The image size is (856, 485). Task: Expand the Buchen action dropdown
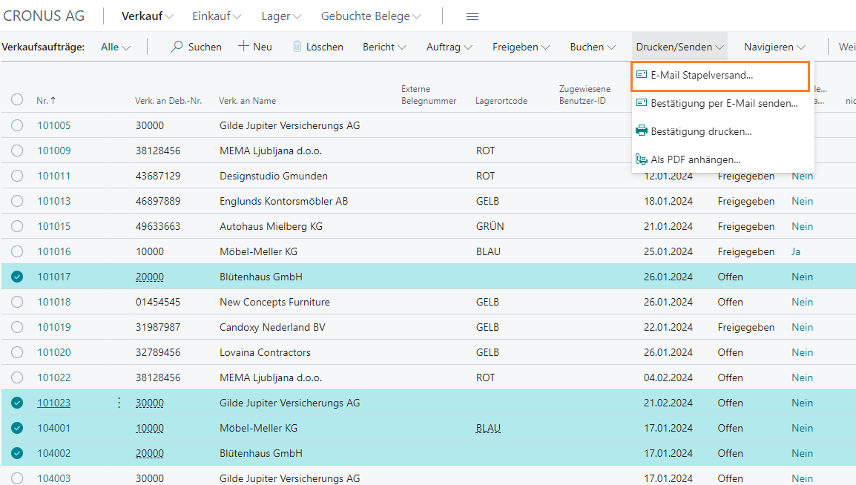point(593,47)
